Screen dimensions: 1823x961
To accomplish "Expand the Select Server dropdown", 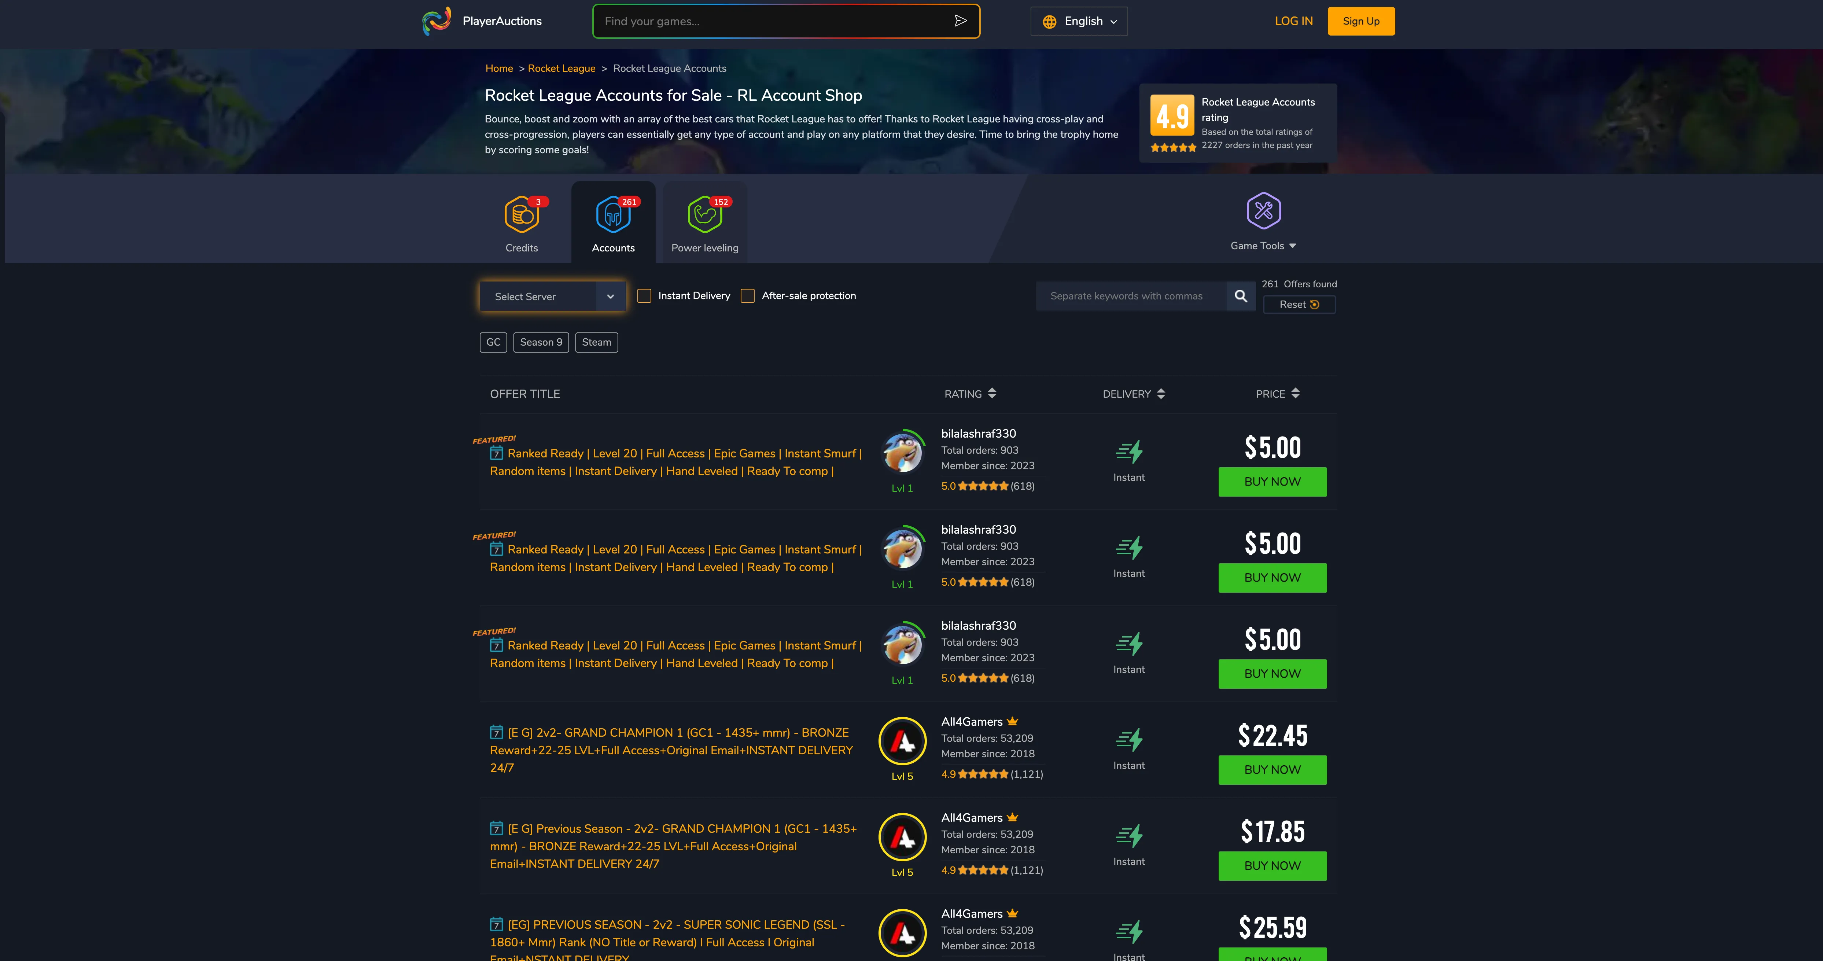I will 553,297.
